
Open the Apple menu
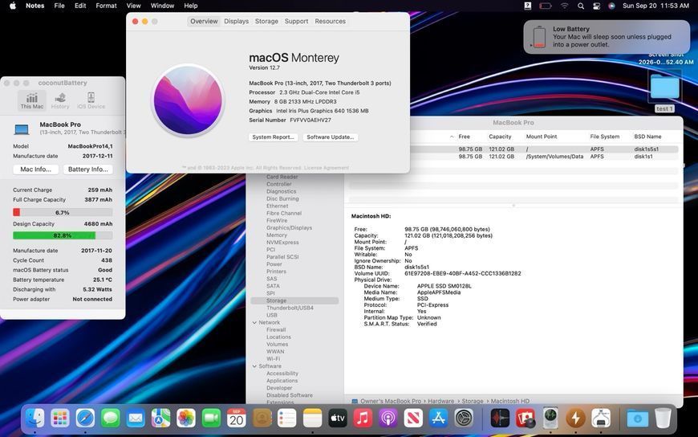13,6
